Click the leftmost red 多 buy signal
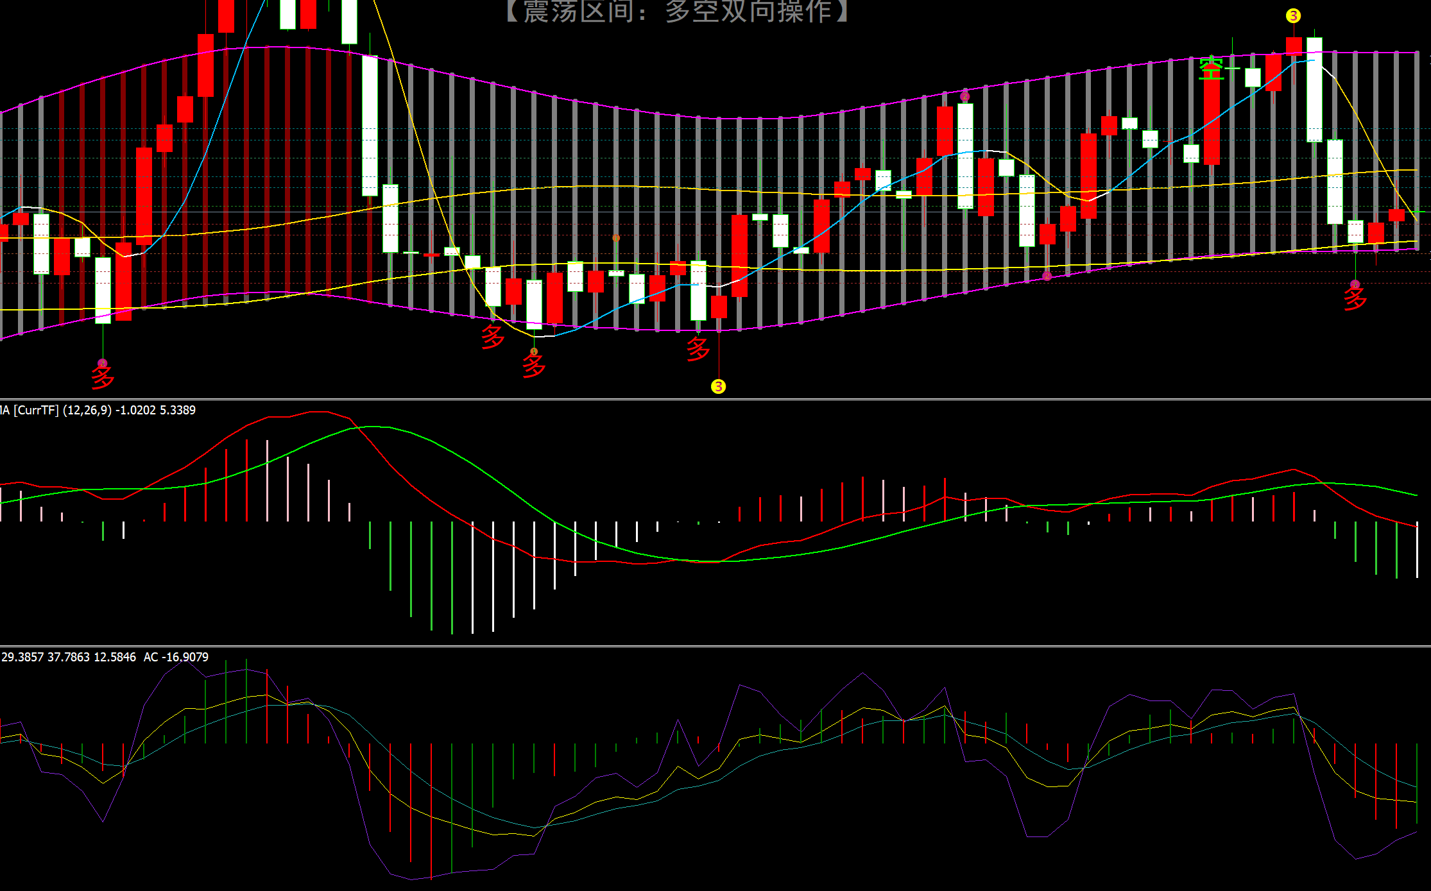Viewport: 1431px width, 891px height. [x=103, y=377]
